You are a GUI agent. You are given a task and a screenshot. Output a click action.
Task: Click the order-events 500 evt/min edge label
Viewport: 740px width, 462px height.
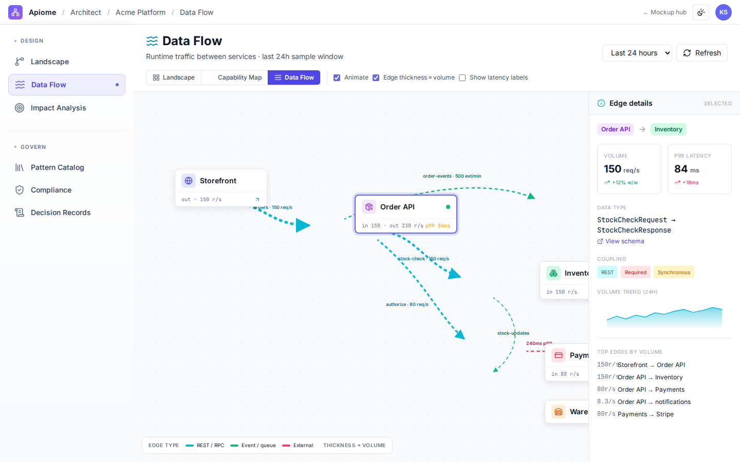coord(452,176)
